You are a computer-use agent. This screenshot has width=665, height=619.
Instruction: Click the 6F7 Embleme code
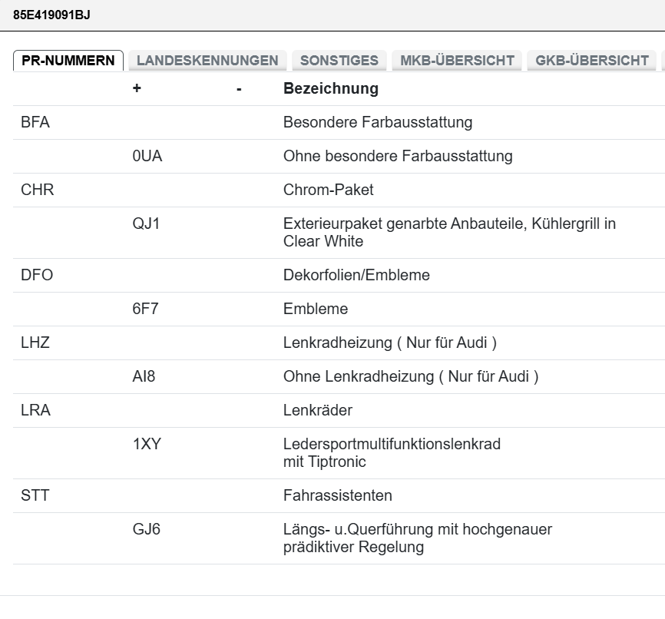[145, 309]
